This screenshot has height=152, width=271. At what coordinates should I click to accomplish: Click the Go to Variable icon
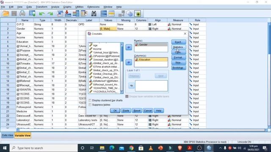click(x=68, y=14)
